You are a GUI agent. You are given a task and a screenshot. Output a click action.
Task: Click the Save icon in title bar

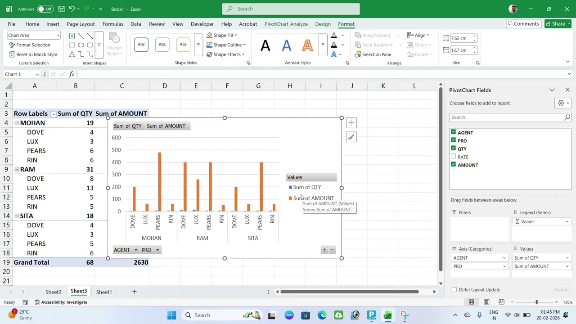(61, 9)
